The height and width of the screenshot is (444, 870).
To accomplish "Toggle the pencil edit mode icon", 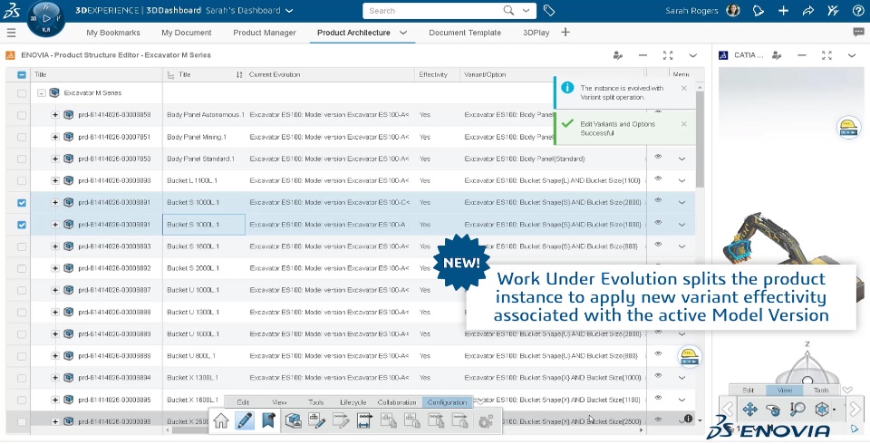I will coord(245,420).
